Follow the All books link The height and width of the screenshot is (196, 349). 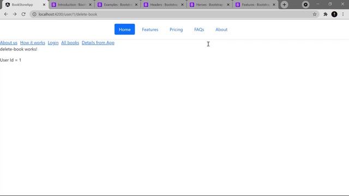click(x=70, y=42)
